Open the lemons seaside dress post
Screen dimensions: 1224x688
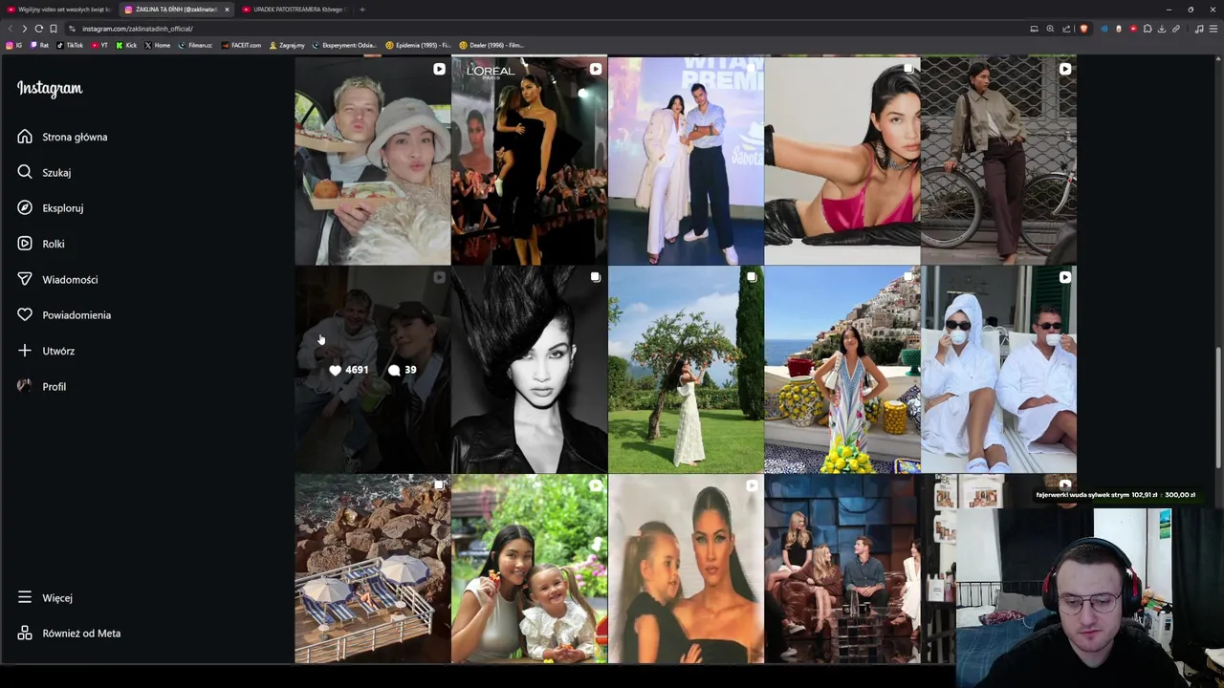coord(841,369)
